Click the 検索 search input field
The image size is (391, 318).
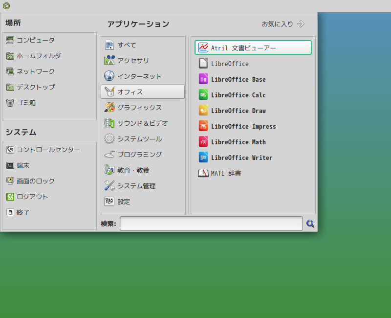pos(211,224)
